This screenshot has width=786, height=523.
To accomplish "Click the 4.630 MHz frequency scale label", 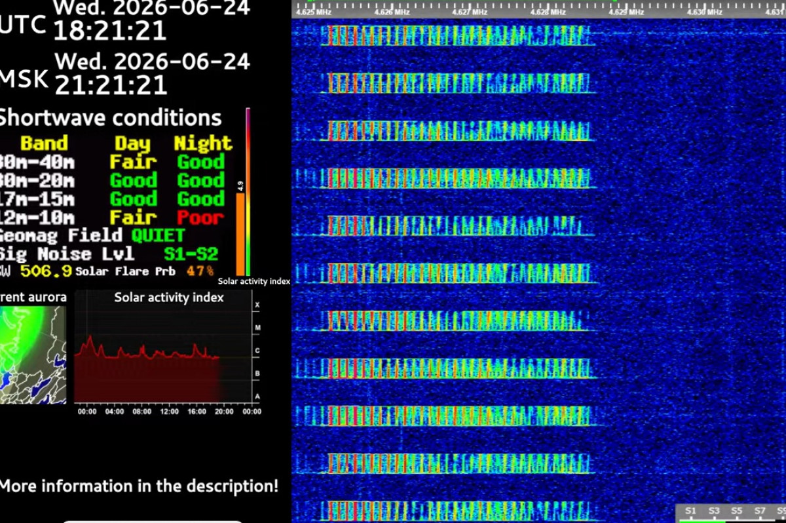I will pyautogui.click(x=705, y=12).
